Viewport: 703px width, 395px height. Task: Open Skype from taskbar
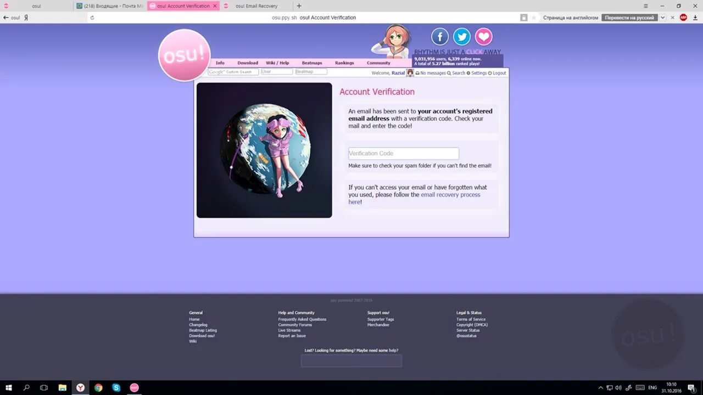click(116, 387)
